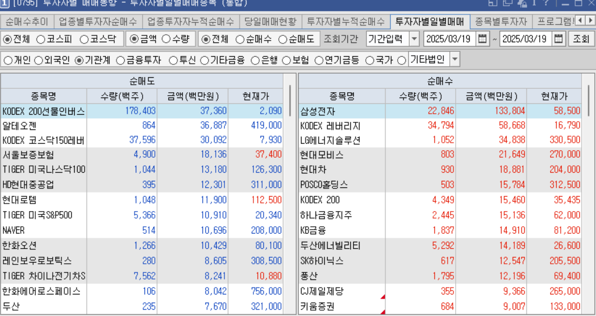Select the KODEX 레버리지 row
596x316 pixels.
tap(440, 125)
